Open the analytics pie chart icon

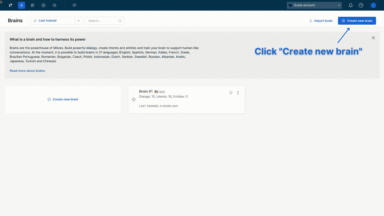coord(54,5)
